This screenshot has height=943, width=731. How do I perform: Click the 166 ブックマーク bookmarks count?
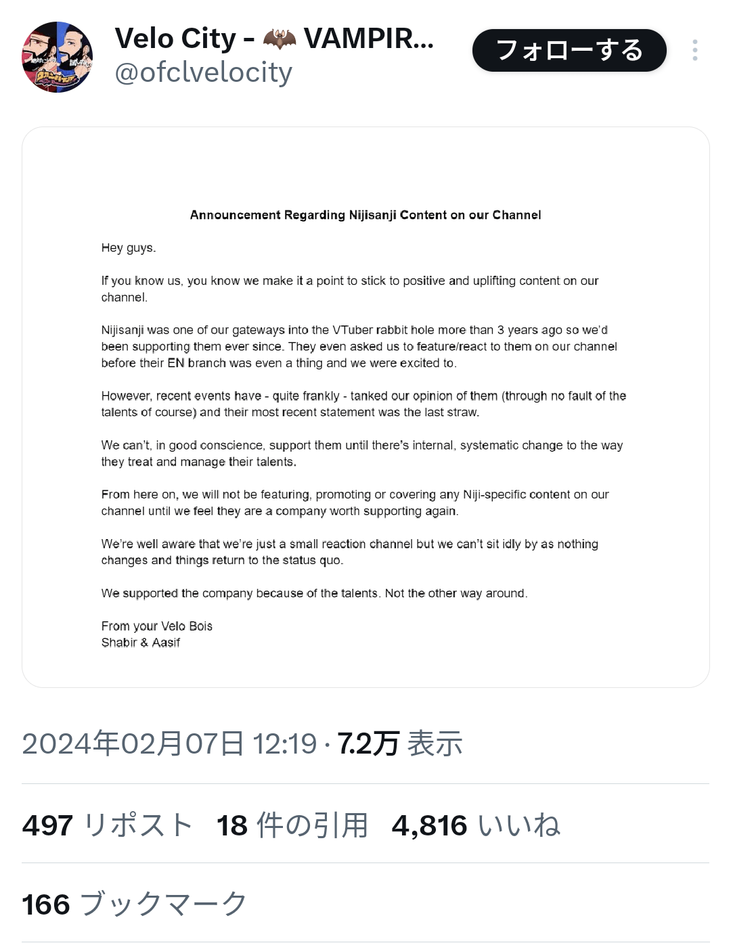(134, 904)
